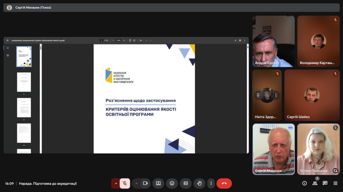The image size is (343, 192).
Task: Toggle the camera on or off
Action: (x=145, y=183)
